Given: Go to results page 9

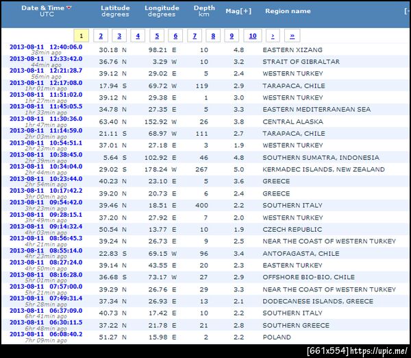Looking at the screenshot, I should point(232,36).
